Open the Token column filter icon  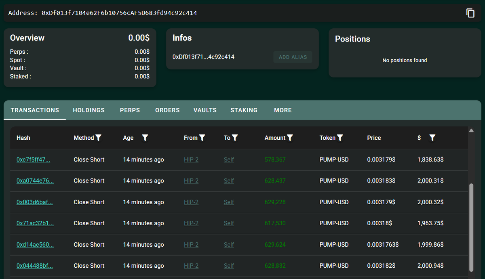pos(340,138)
